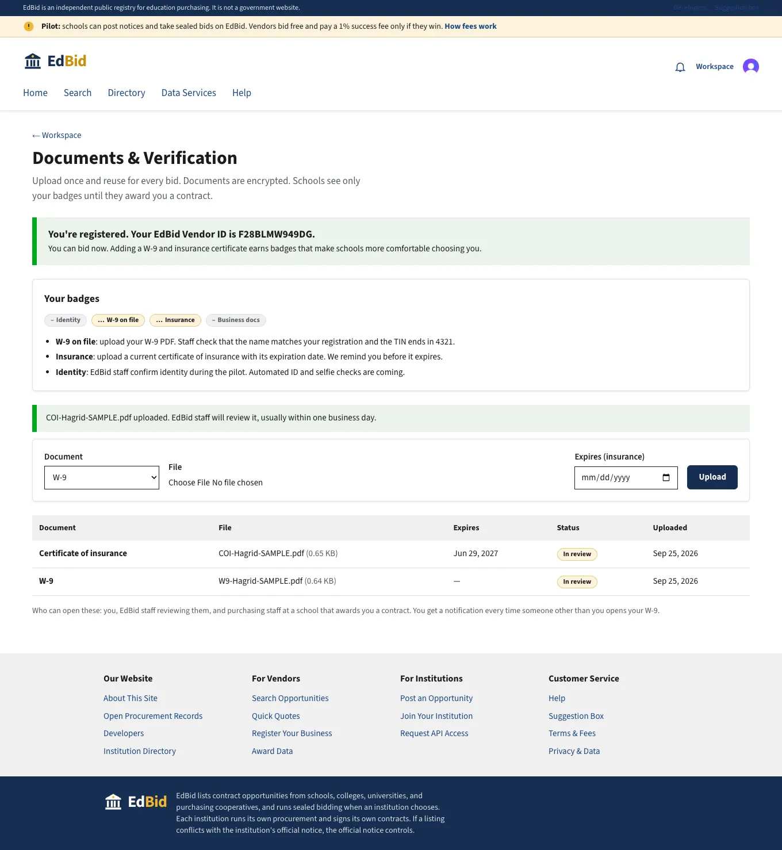Go back via the '← Workspace' breadcrumb

coord(57,136)
